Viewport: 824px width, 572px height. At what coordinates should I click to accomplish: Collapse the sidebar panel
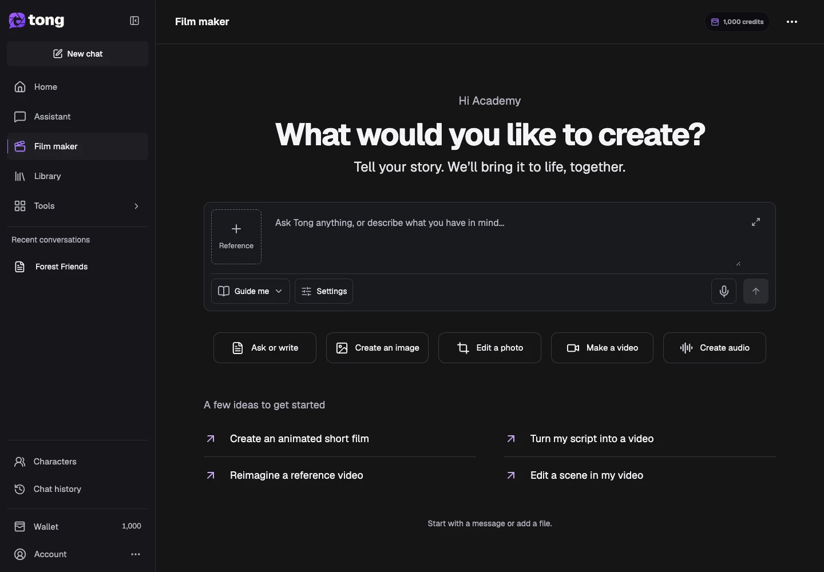point(134,21)
